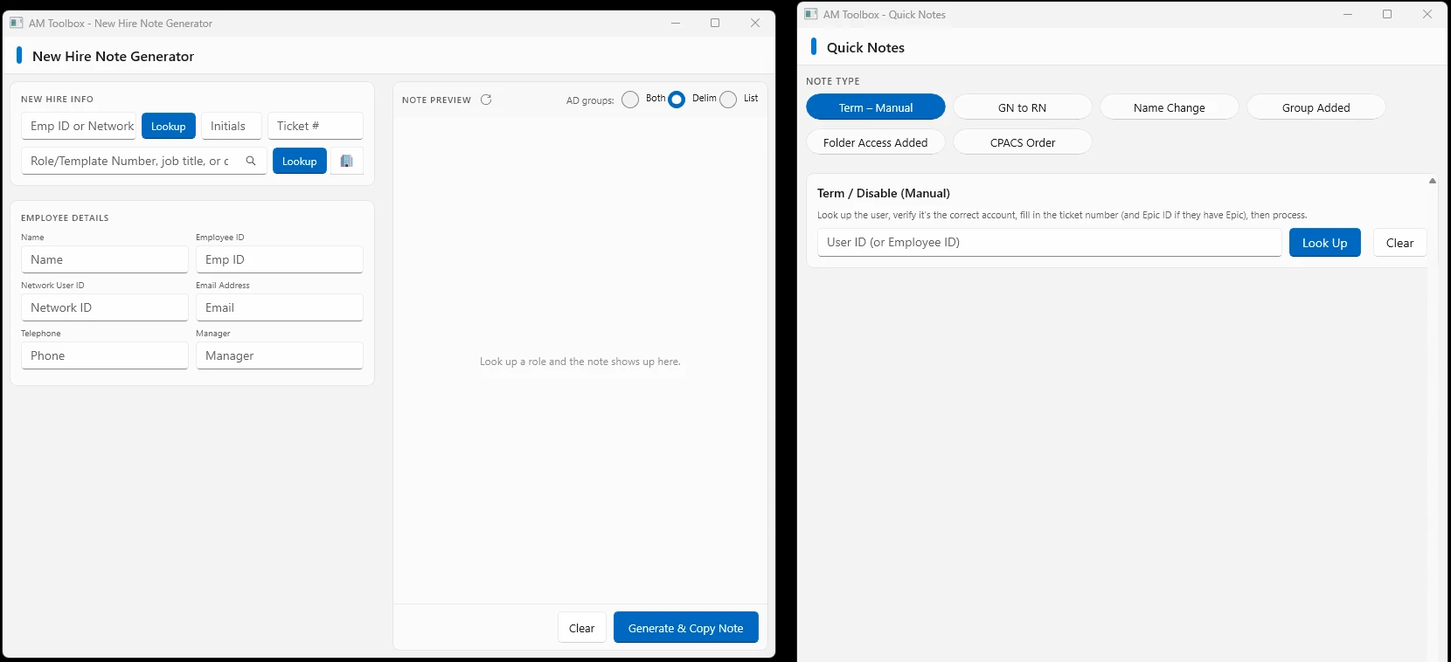
Task: Click the magnifier icon in the Role/Template field
Action: pyautogui.click(x=251, y=161)
